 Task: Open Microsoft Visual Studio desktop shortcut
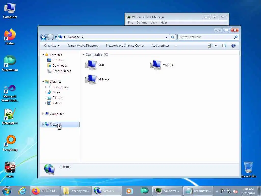click(x=10, y=93)
